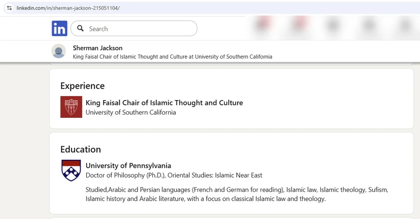Open the site information icon in the address bar
The image size is (420, 219).
click(x=9, y=8)
